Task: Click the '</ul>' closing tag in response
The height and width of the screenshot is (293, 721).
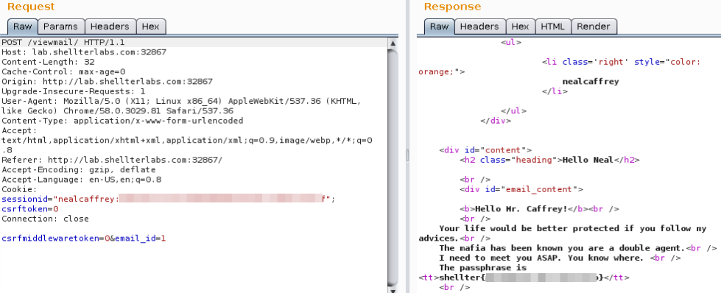Action: pos(513,111)
